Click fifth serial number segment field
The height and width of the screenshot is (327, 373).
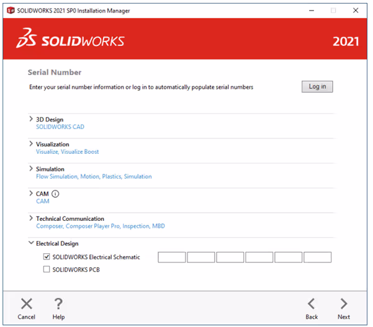(x=289, y=257)
